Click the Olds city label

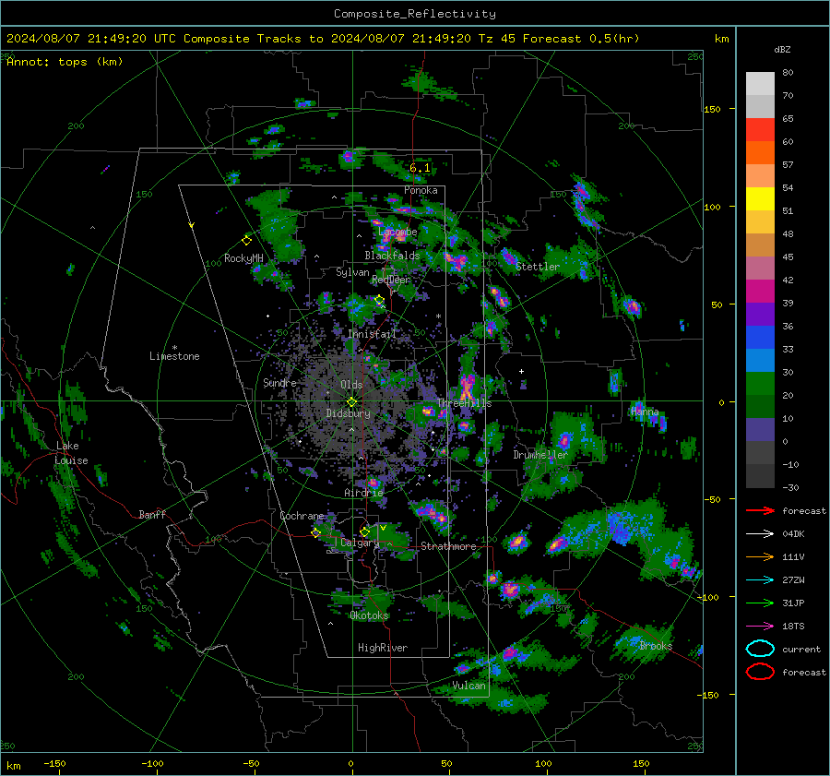[351, 385]
